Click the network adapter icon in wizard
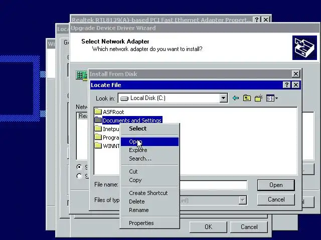This screenshot has height=240, width=321. coord(81,75)
